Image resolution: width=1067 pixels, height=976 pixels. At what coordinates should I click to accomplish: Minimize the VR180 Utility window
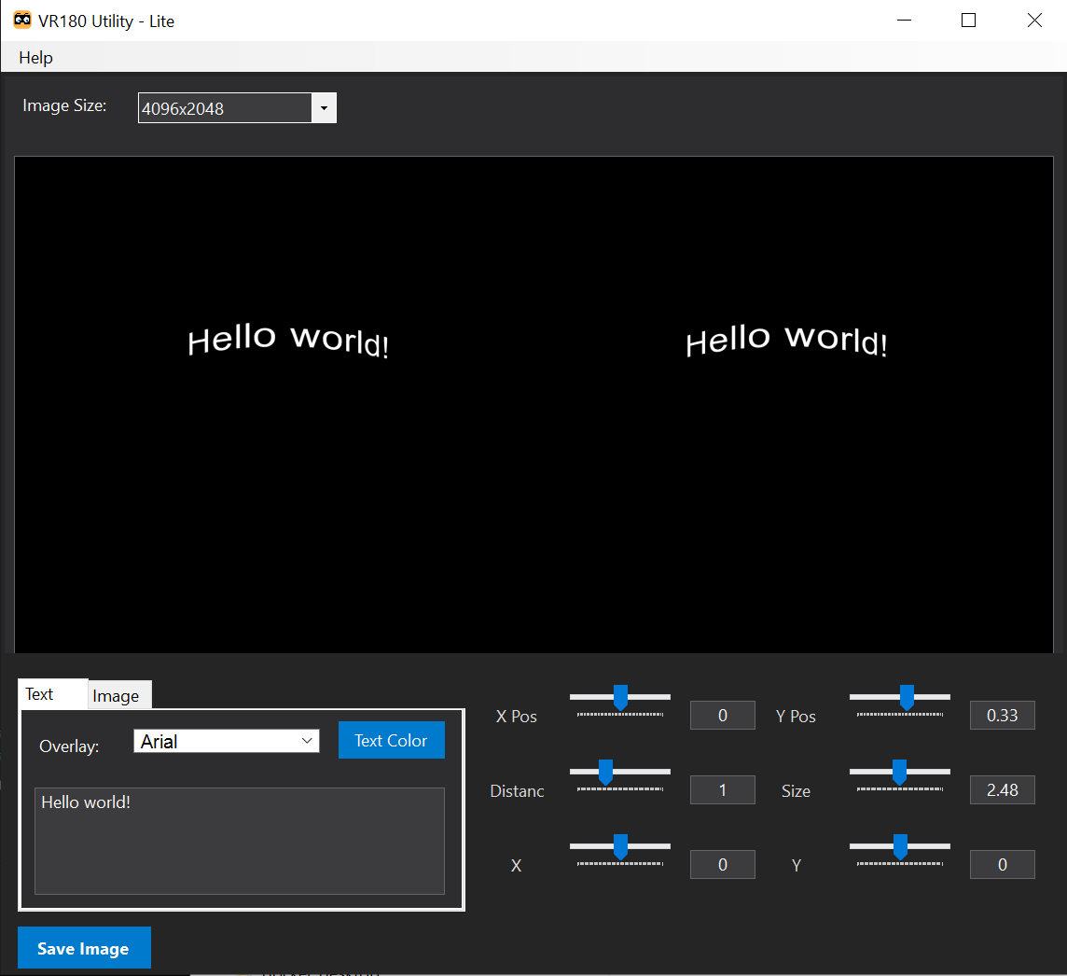click(x=905, y=21)
